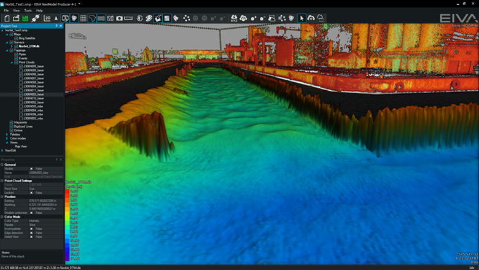Open the Tools menu

pos(28,10)
